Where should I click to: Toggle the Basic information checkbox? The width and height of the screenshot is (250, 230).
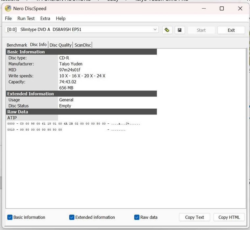point(10,217)
